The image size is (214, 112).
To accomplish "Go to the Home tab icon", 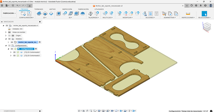I will pos(29,6).
